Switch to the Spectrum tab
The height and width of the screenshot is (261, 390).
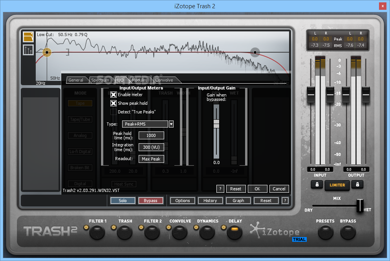(x=100, y=80)
